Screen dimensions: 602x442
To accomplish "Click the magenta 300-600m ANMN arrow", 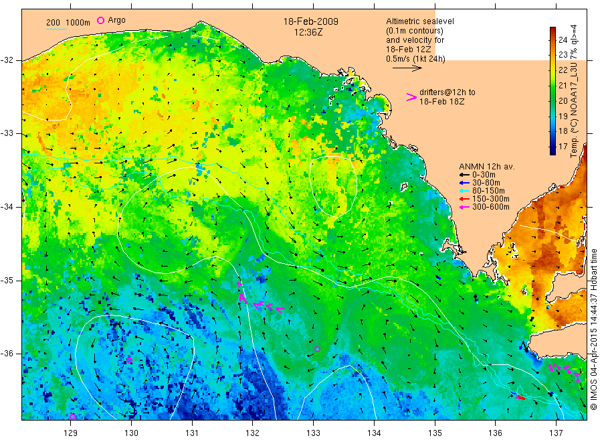I will click(x=464, y=208).
